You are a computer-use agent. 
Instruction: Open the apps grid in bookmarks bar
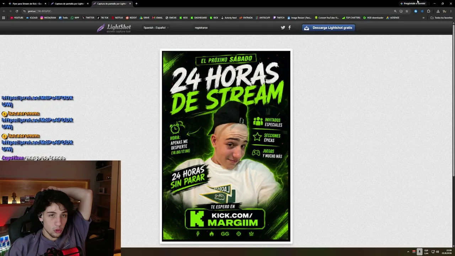tap(4, 18)
